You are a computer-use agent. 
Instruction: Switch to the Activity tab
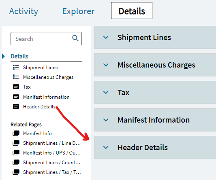click(x=24, y=11)
